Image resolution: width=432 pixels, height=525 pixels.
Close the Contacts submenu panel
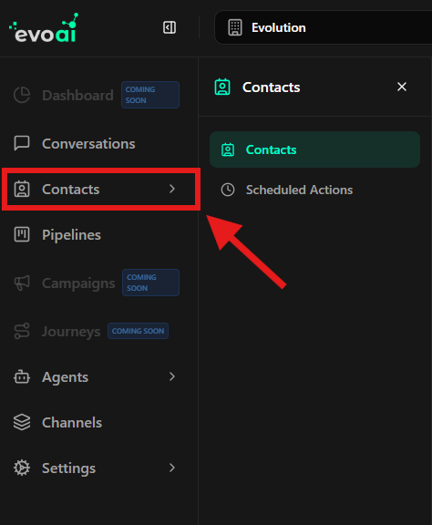(402, 87)
